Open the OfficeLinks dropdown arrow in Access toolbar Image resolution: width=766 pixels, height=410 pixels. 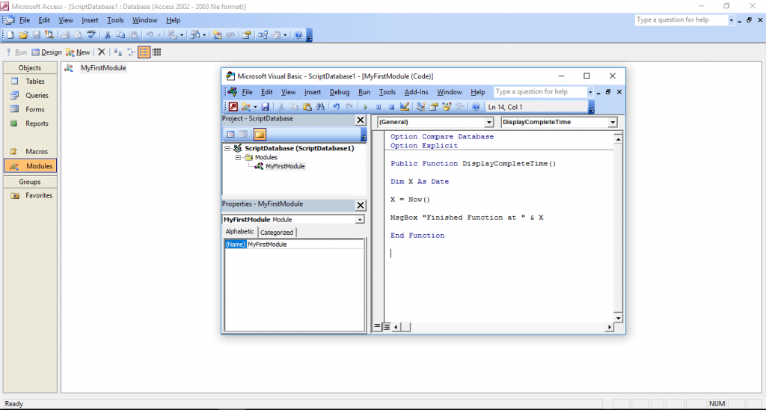[x=182, y=35]
